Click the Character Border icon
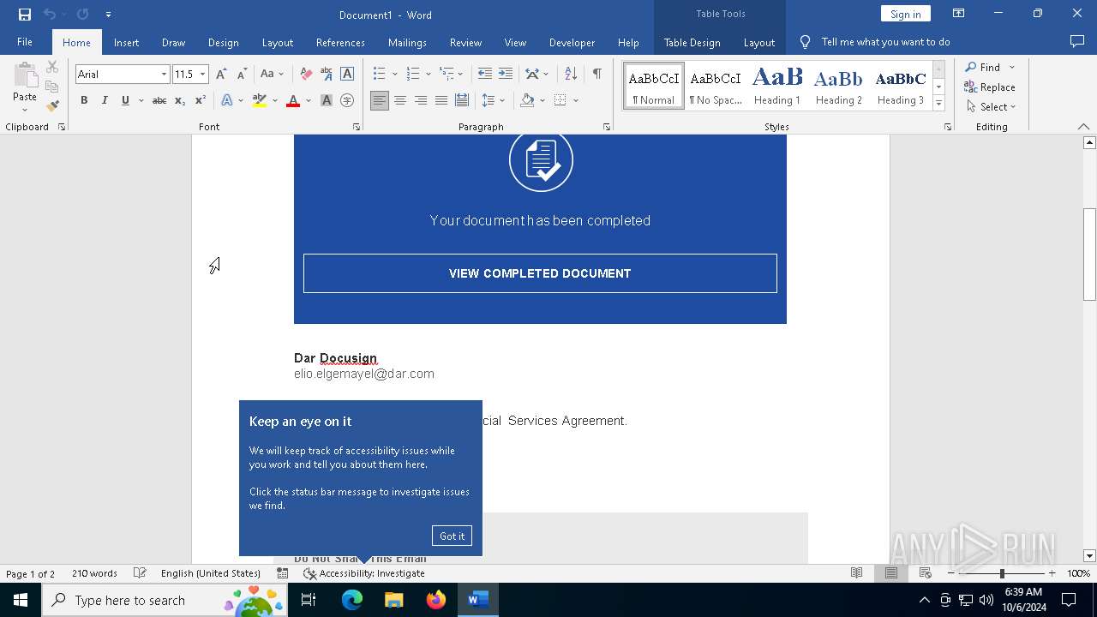The image size is (1097, 617). click(347, 75)
